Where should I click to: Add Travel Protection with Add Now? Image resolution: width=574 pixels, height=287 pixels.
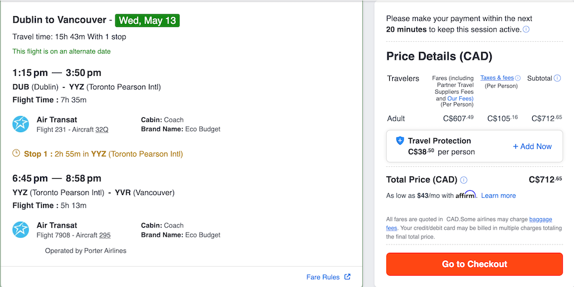532,146
